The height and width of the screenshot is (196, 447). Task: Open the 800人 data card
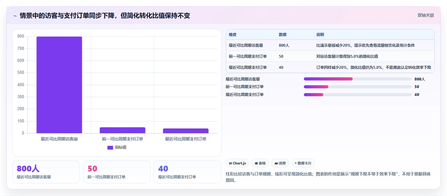pyautogui.click(x=46, y=172)
